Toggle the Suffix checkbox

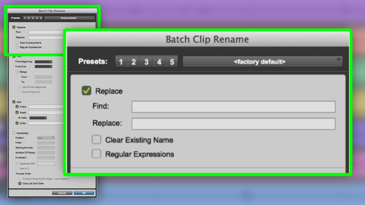[x=17, y=123]
